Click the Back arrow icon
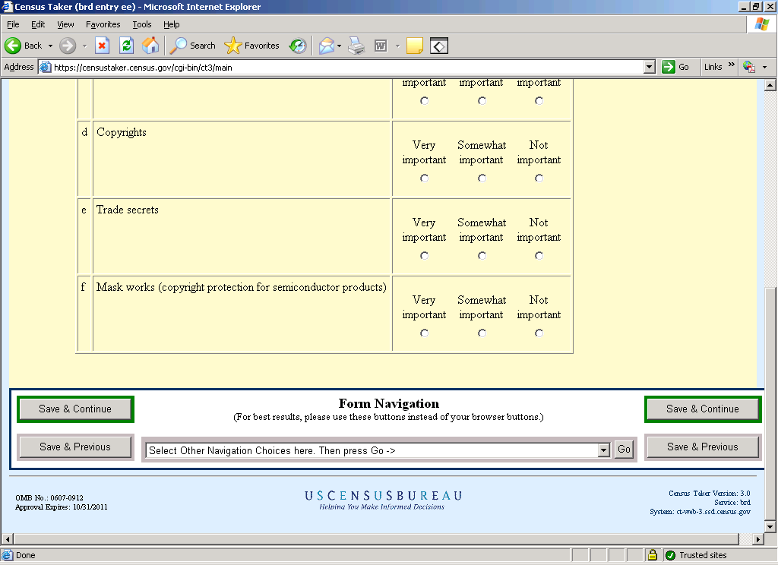778x565 pixels. click(14, 46)
